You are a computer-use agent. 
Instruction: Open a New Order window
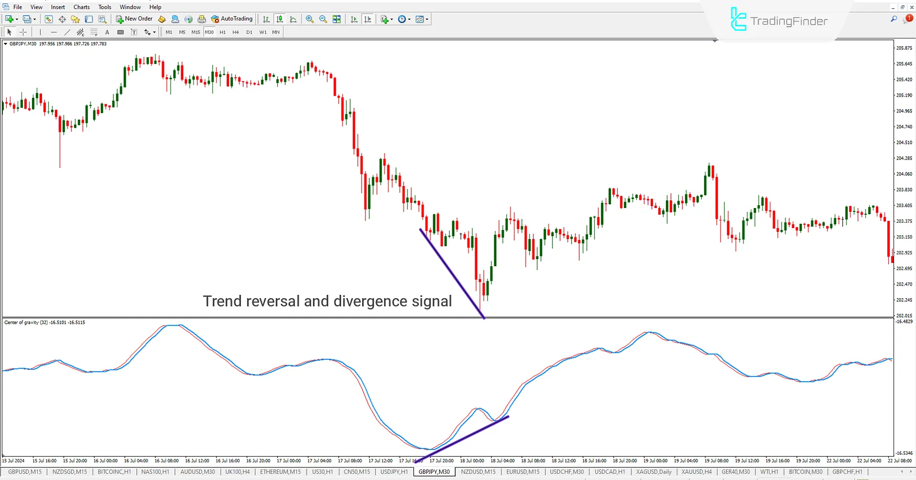134,19
